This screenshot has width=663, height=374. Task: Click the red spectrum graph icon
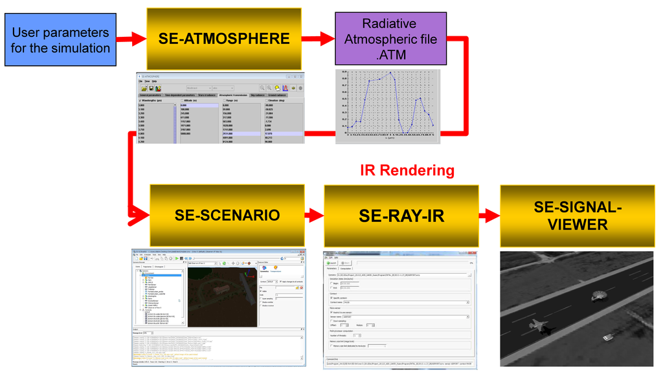coord(284,88)
